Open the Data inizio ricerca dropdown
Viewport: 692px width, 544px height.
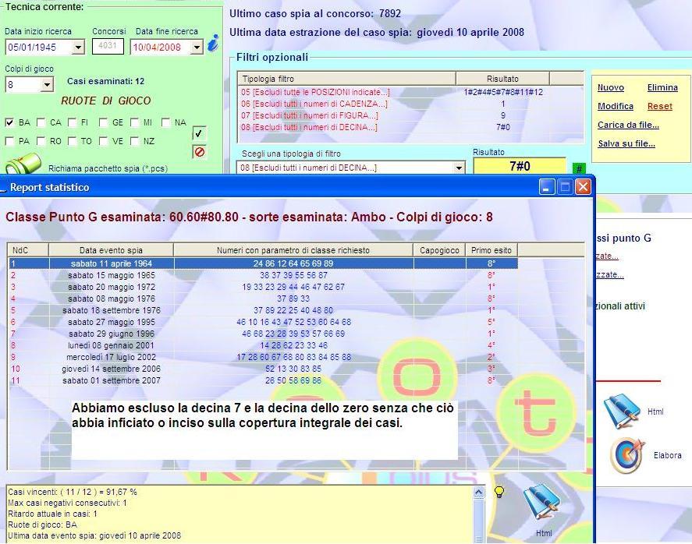(x=77, y=48)
